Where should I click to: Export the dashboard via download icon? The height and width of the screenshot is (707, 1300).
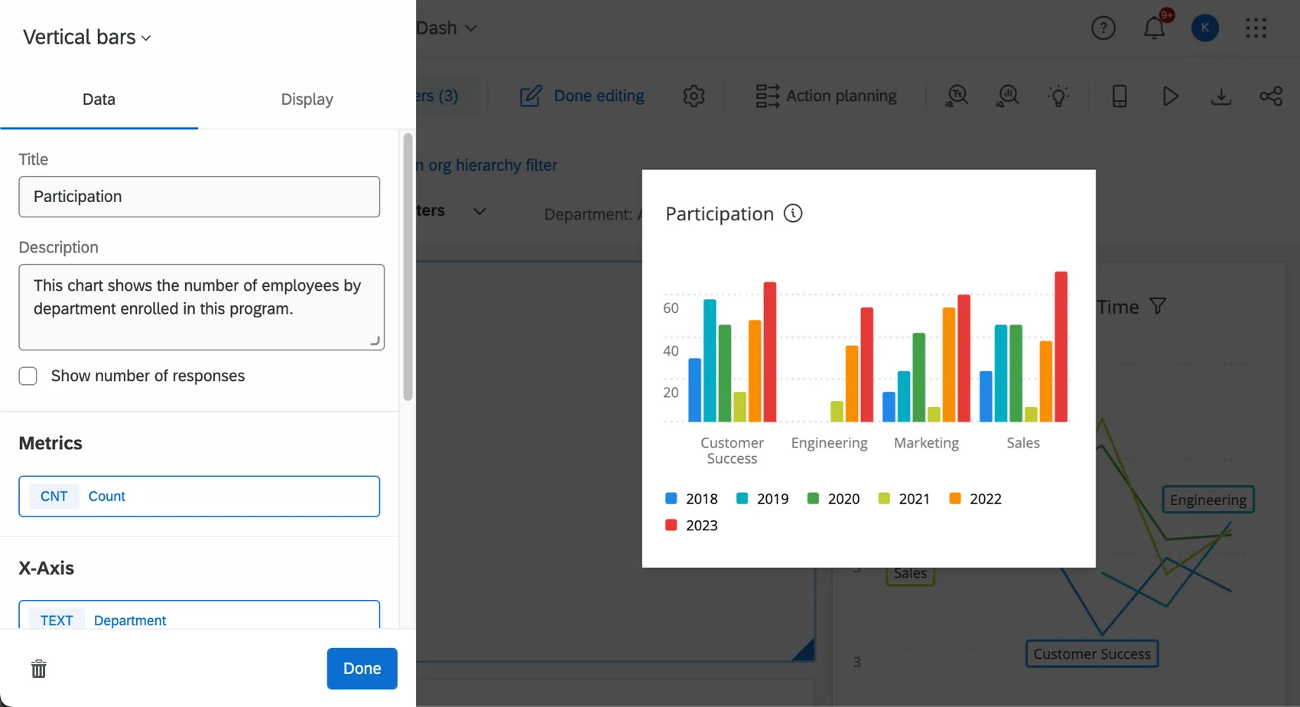tap(1221, 96)
